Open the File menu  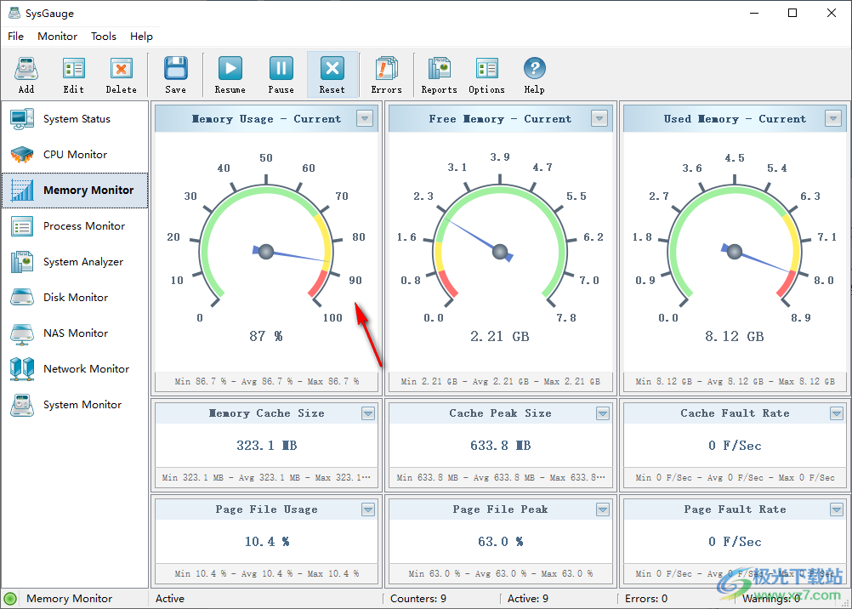pyautogui.click(x=16, y=37)
